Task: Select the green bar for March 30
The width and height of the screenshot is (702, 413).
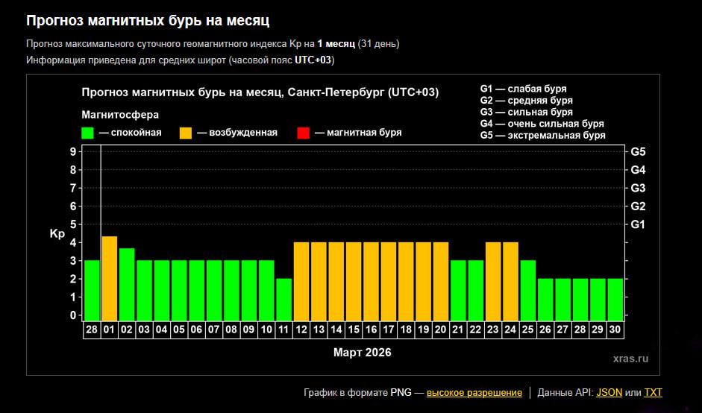Action: [615, 299]
